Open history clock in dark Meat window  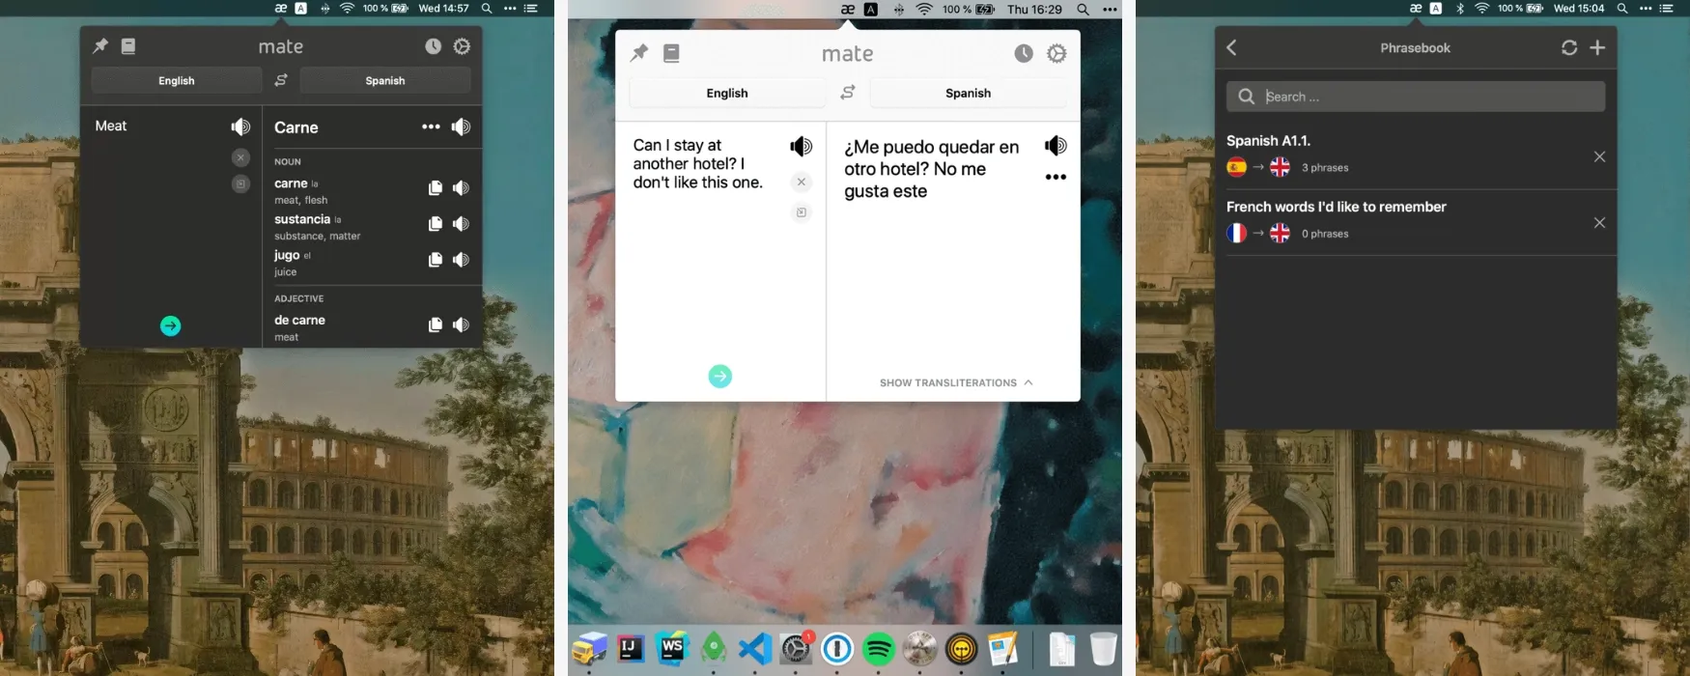434,46
